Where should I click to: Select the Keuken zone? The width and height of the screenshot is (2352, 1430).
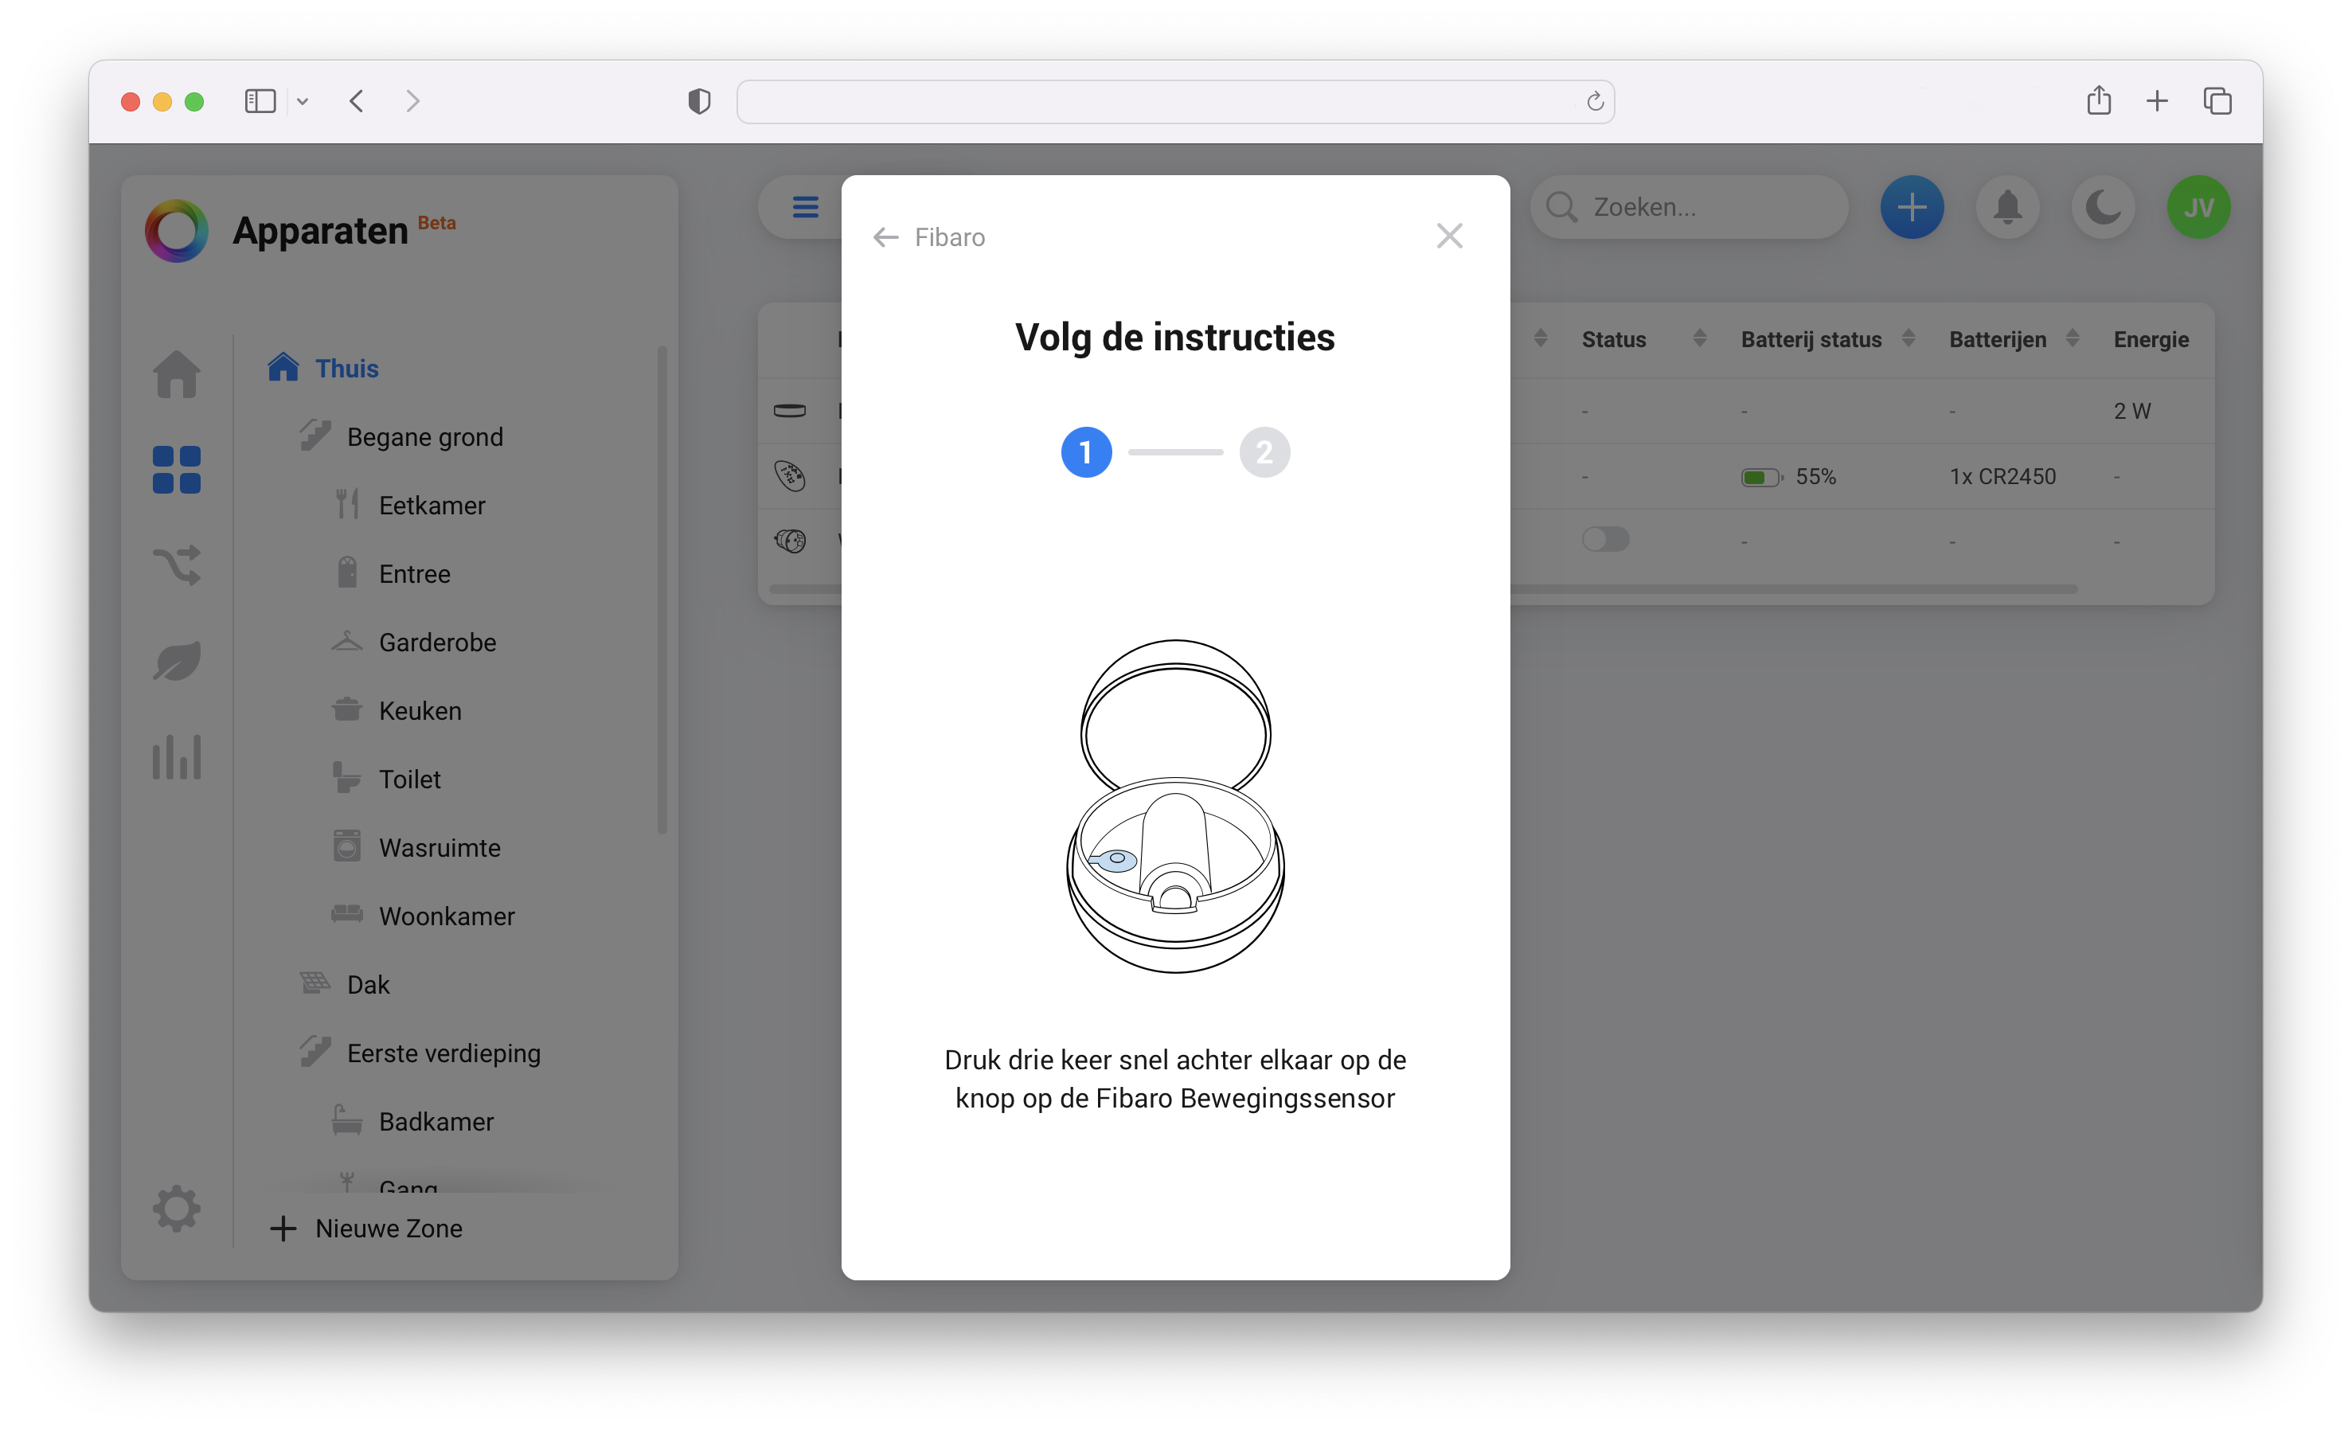pos(397,711)
